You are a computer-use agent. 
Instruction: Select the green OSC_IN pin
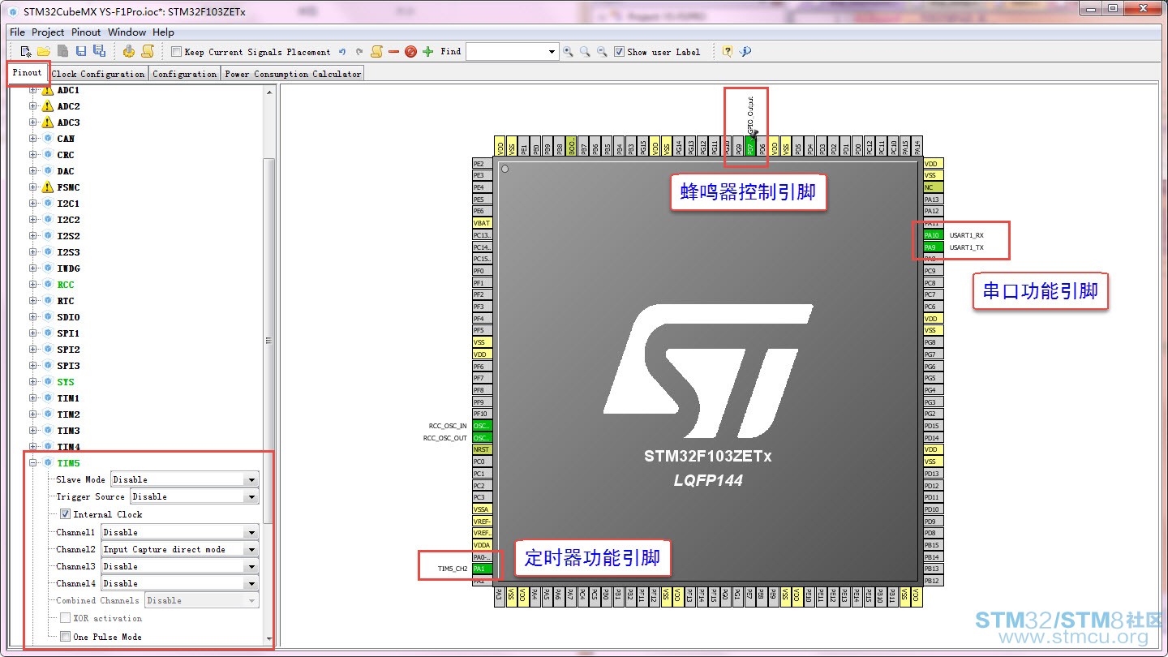click(x=482, y=426)
